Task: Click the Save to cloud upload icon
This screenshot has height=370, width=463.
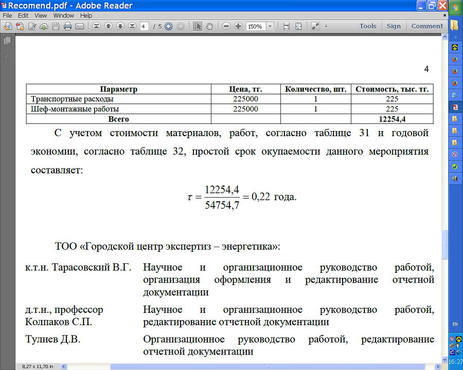Action: click(x=44, y=26)
